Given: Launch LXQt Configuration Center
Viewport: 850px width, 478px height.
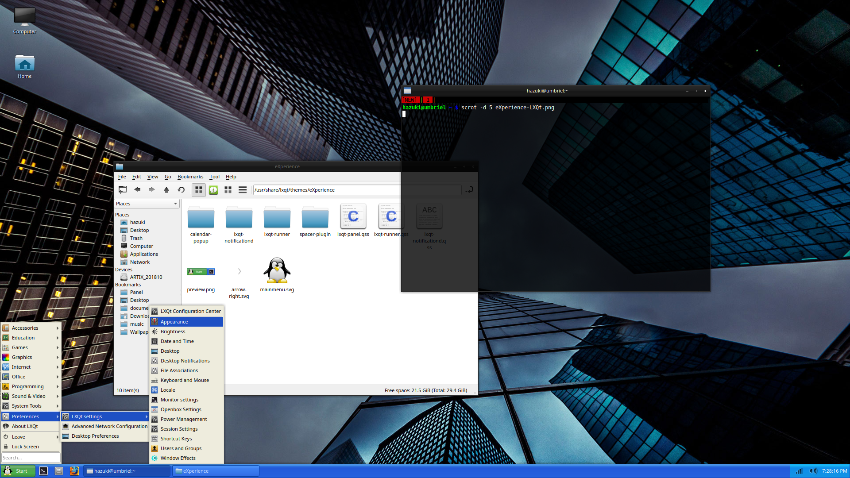Looking at the screenshot, I should click(x=186, y=311).
